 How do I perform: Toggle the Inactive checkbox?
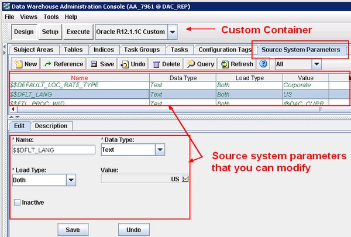[x=17, y=202]
